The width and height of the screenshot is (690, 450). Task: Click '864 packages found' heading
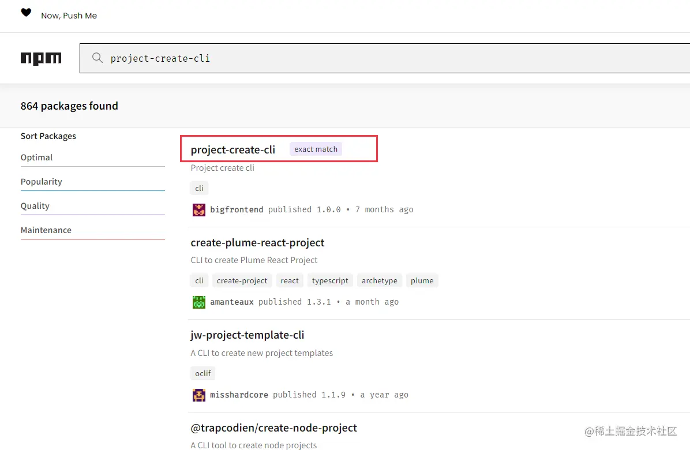(70, 106)
